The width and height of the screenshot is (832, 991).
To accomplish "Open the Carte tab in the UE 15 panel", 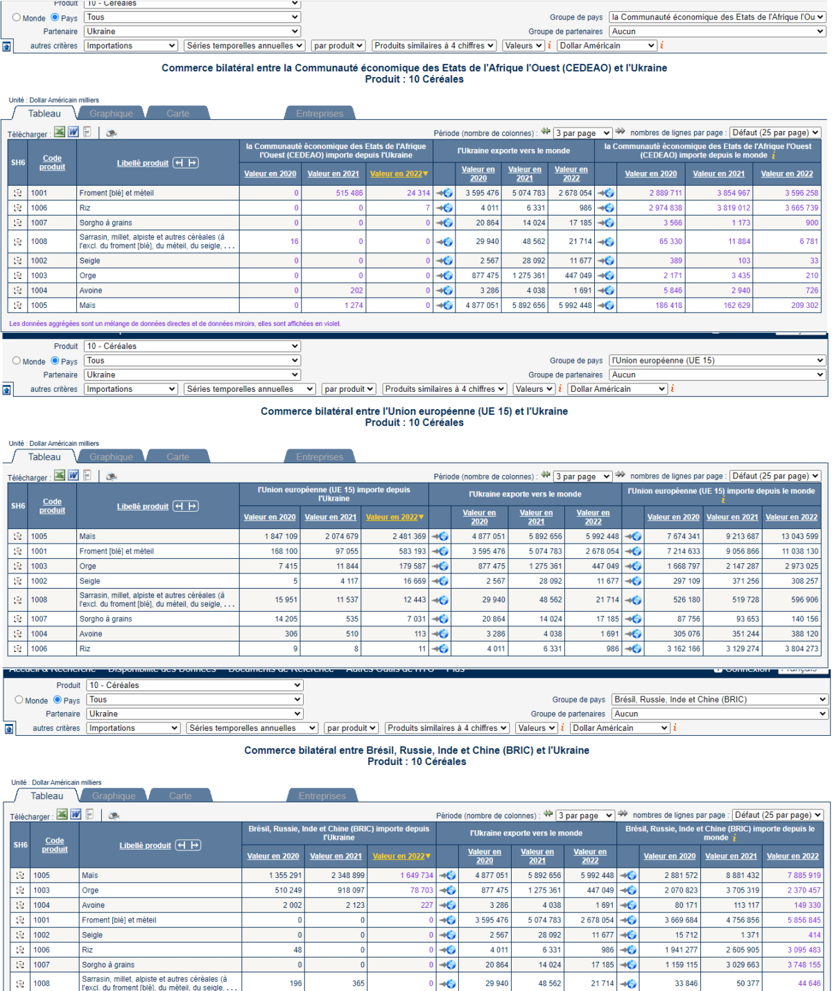I will coord(177,457).
